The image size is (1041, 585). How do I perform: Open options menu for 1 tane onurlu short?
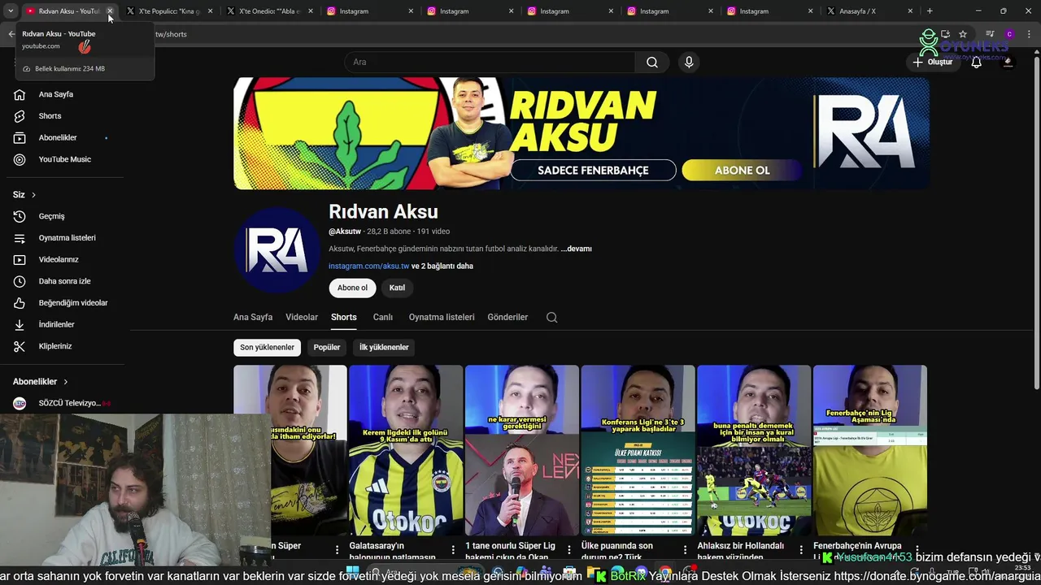coord(569,550)
